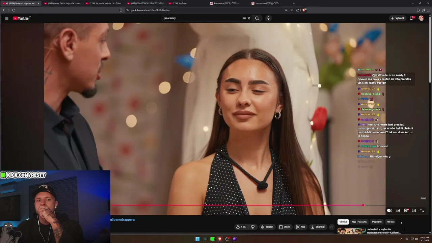Click the taskbar volume speaker icon
This screenshot has width=432, height=243.
click(x=416, y=239)
